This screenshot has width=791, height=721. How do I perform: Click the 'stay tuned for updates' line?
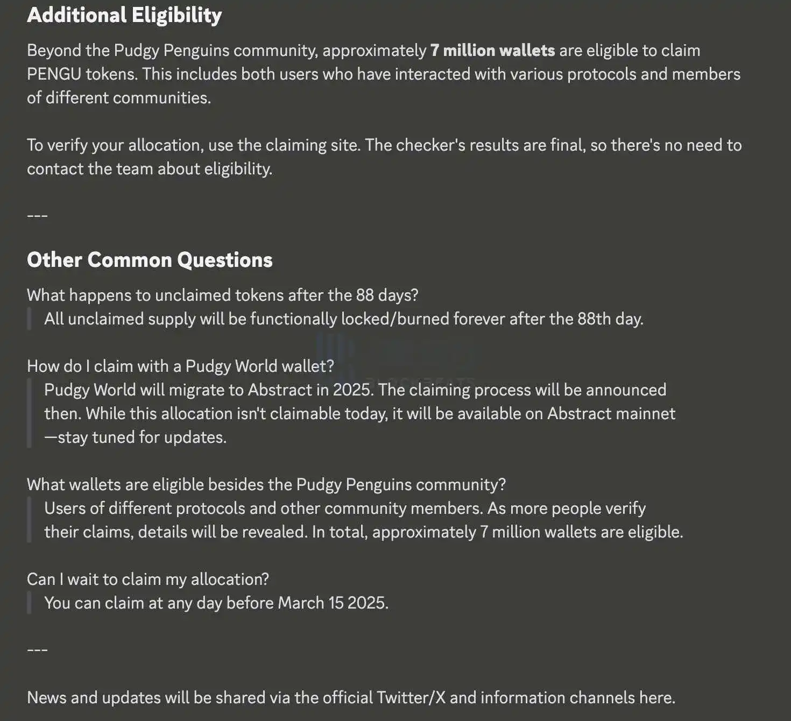coord(136,437)
